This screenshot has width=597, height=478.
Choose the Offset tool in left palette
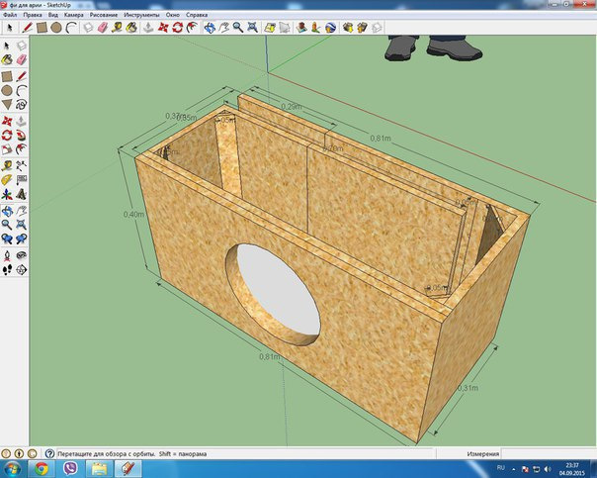(x=22, y=149)
